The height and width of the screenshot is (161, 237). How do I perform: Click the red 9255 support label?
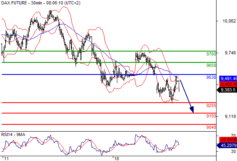(211, 105)
